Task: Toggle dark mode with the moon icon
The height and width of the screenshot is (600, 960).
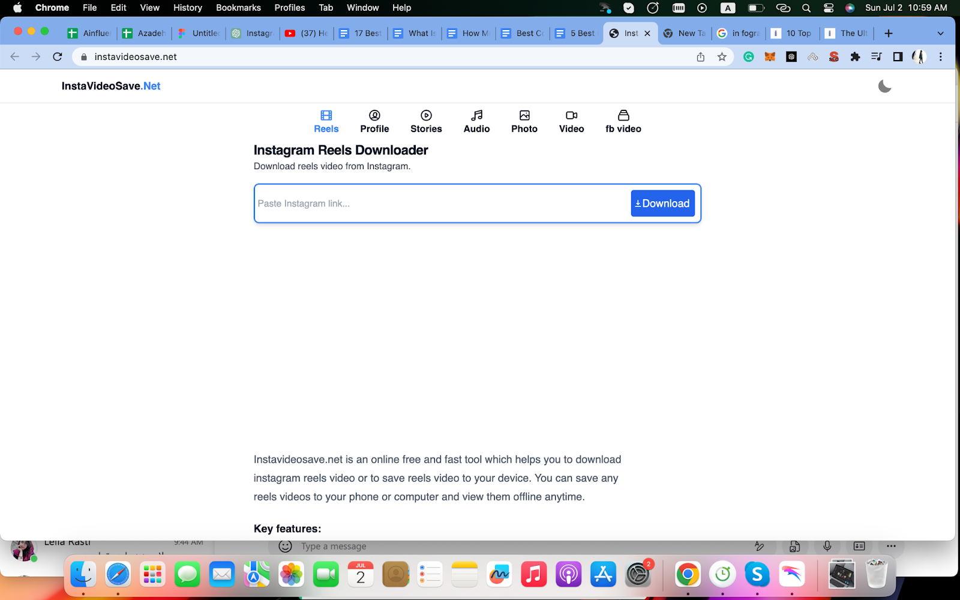Action: coord(884,86)
